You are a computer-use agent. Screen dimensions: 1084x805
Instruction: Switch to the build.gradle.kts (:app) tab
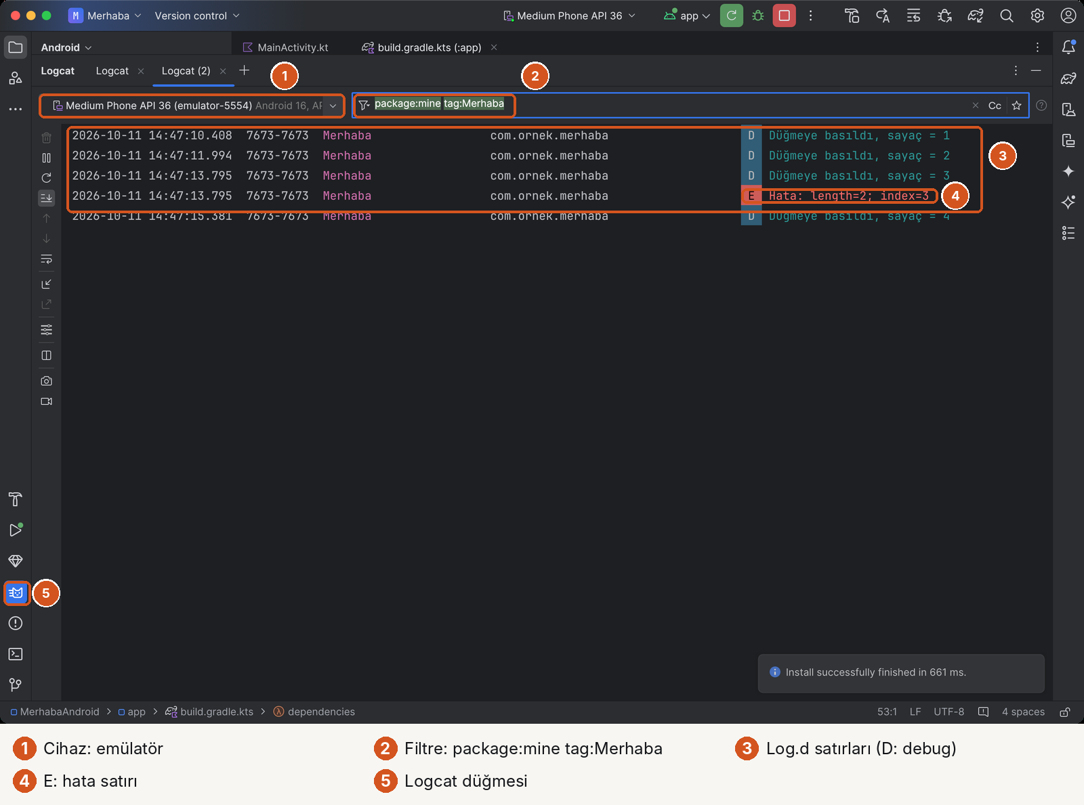421,47
